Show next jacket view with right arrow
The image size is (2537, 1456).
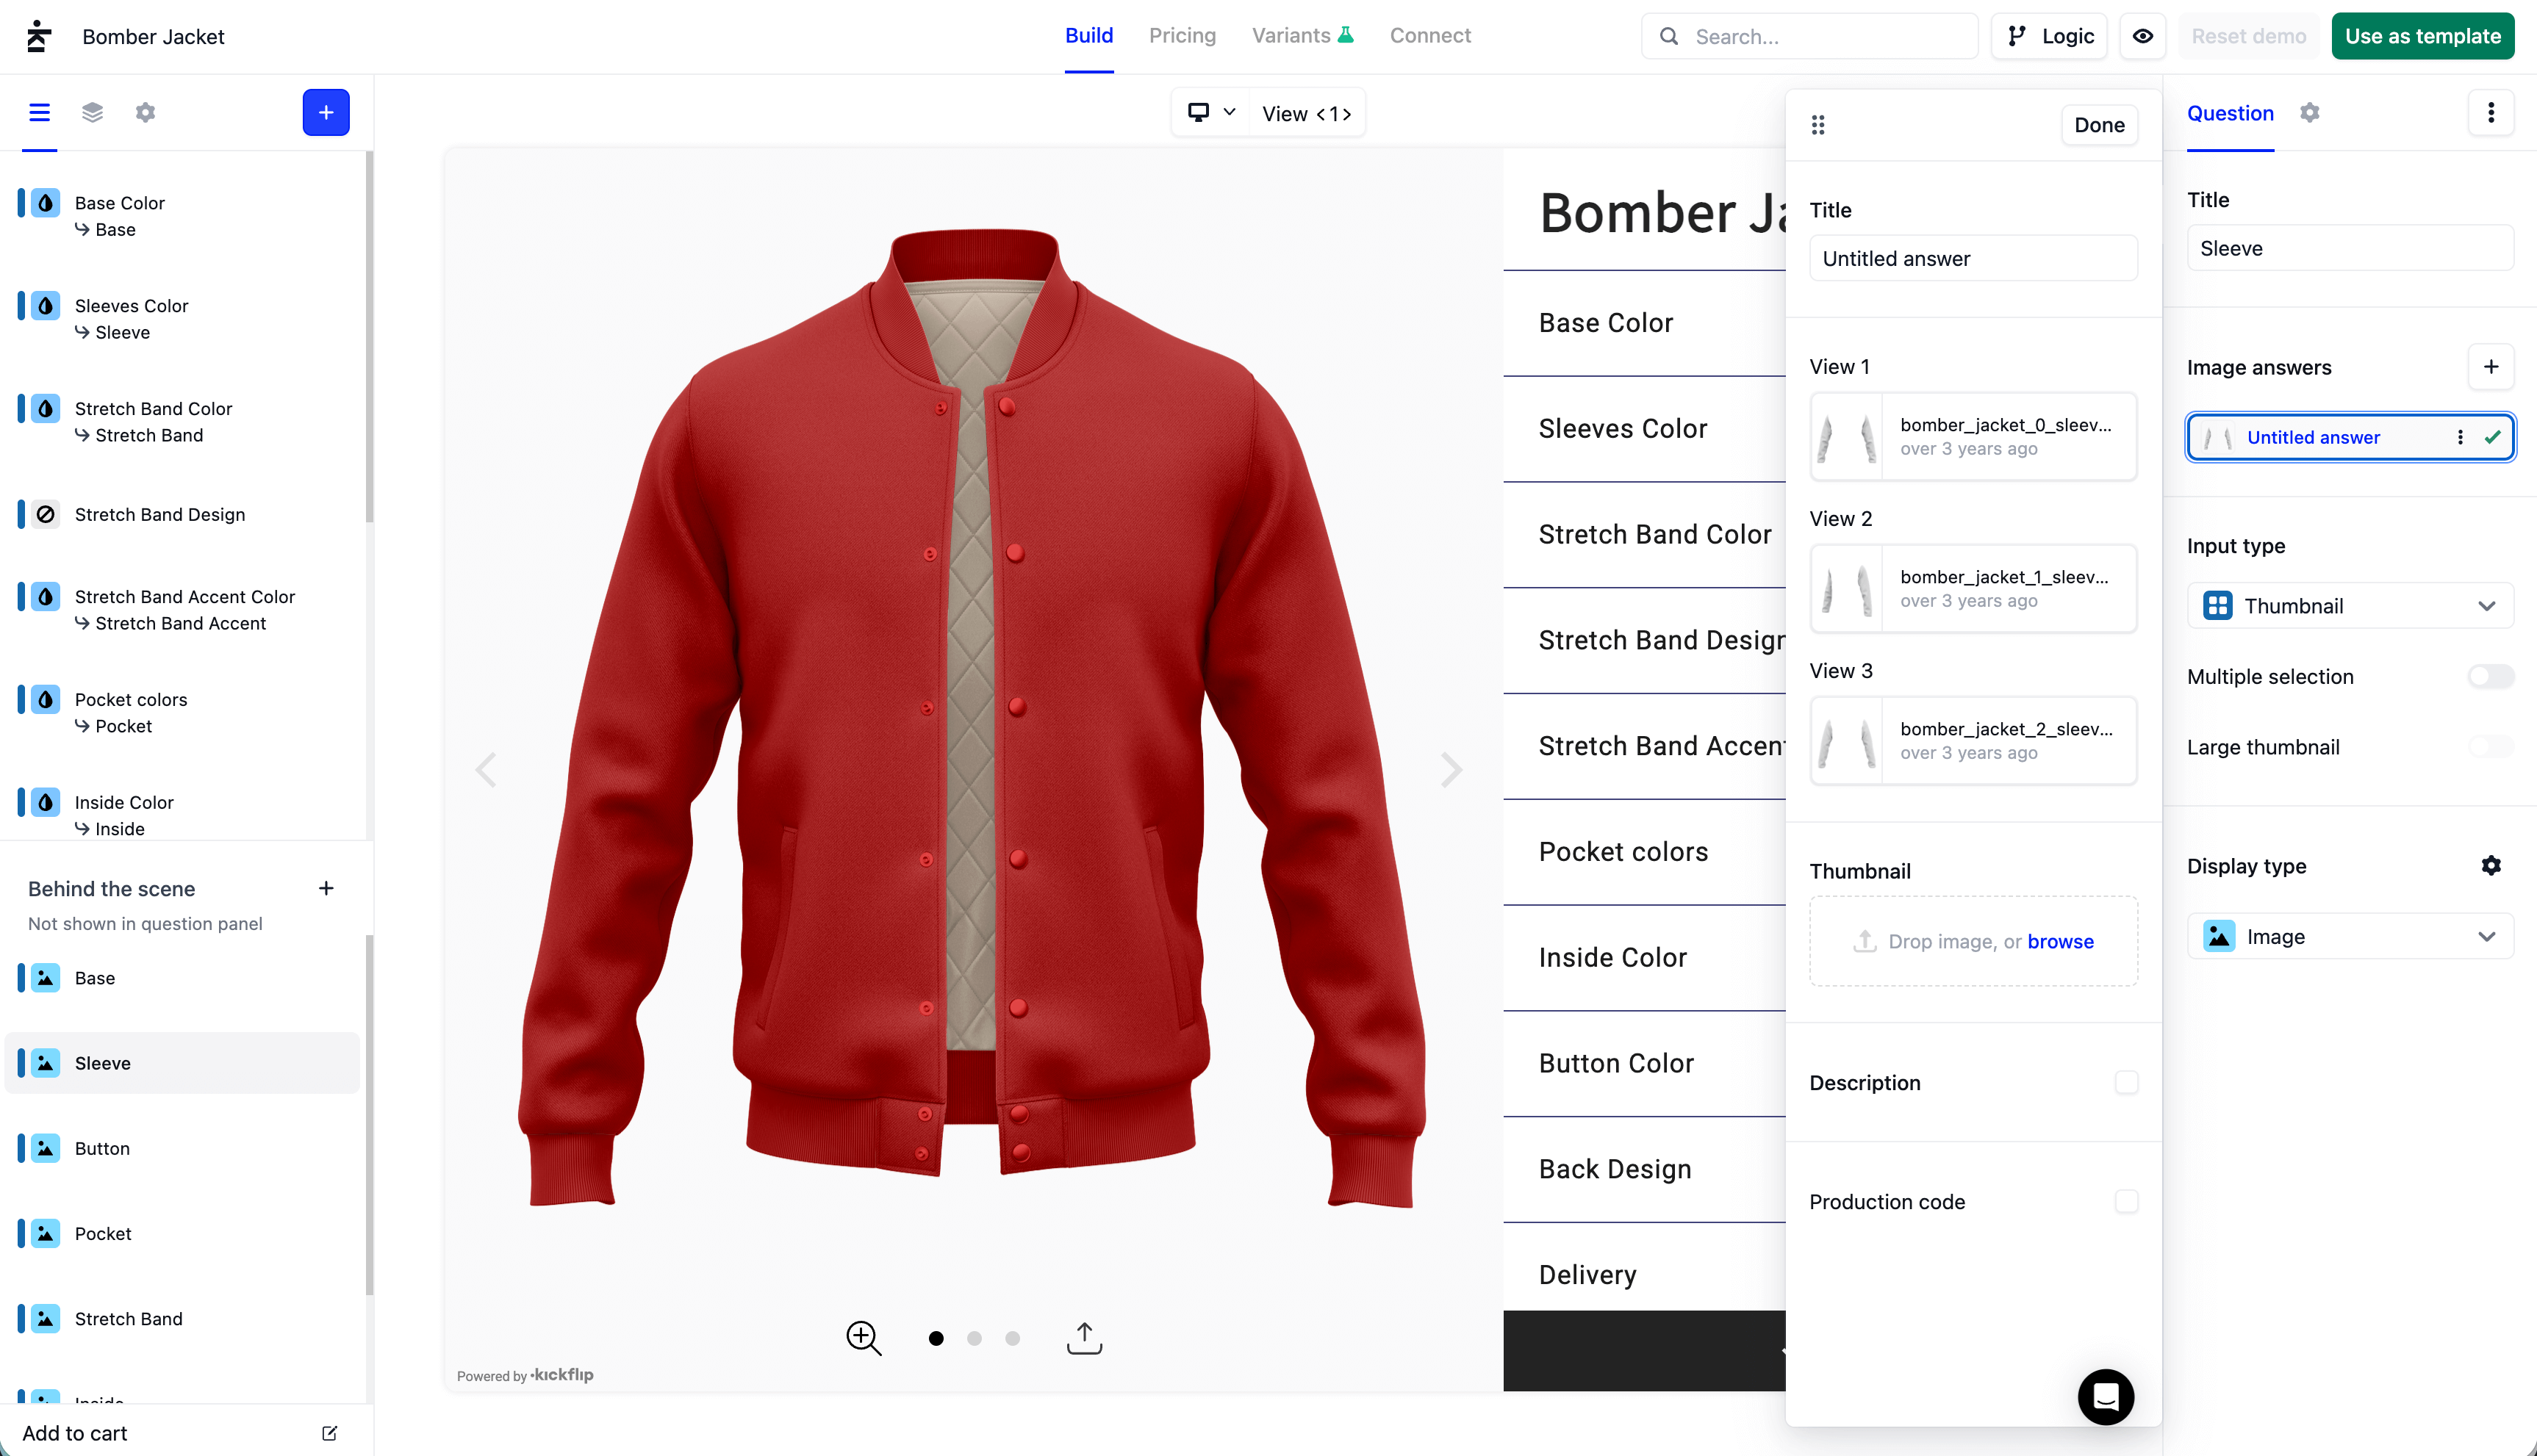[x=1451, y=769]
